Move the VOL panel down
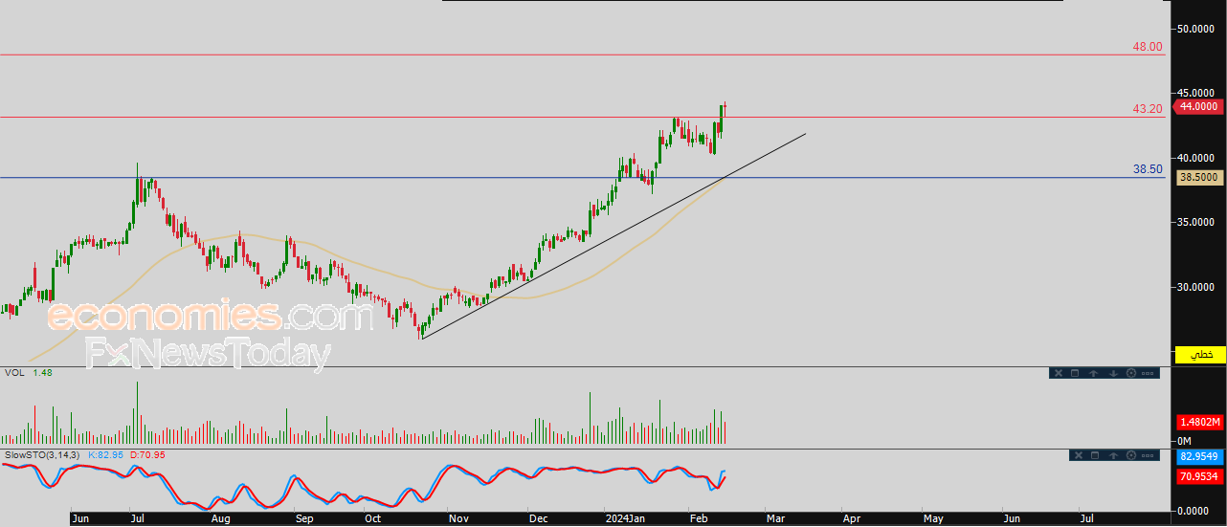The image size is (1227, 527). click(1113, 373)
